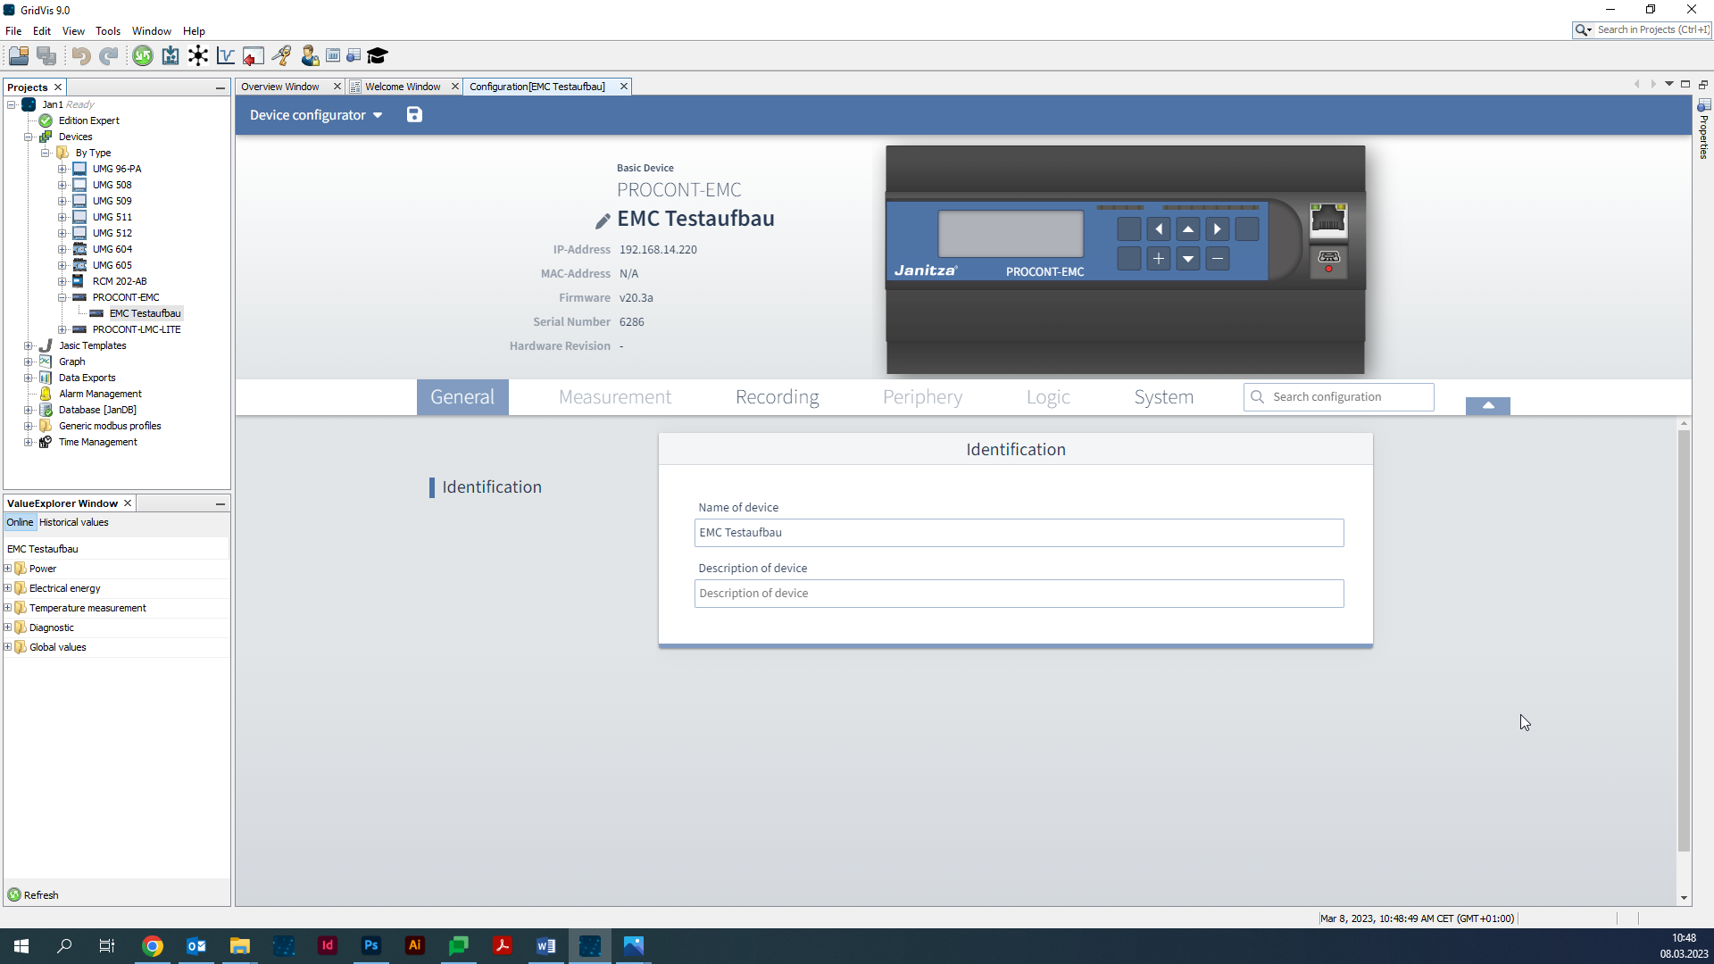This screenshot has height=964, width=1714.
Task: Open the network topology star icon
Action: coord(198,55)
